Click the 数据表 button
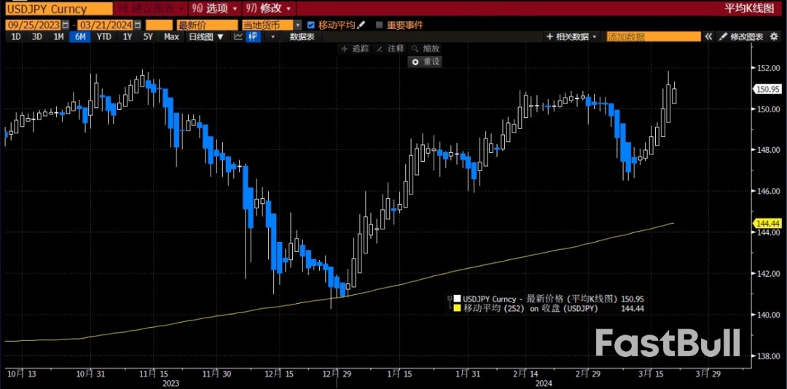 tap(302, 36)
